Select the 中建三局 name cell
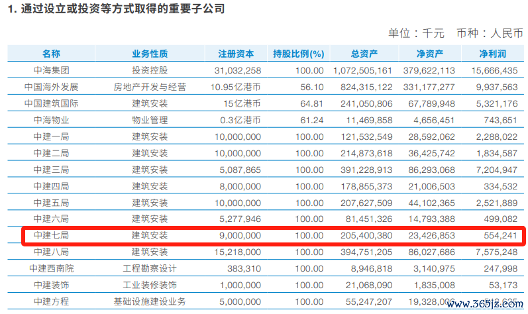Image resolution: width=528 pixels, height=314 pixels. [x=51, y=170]
